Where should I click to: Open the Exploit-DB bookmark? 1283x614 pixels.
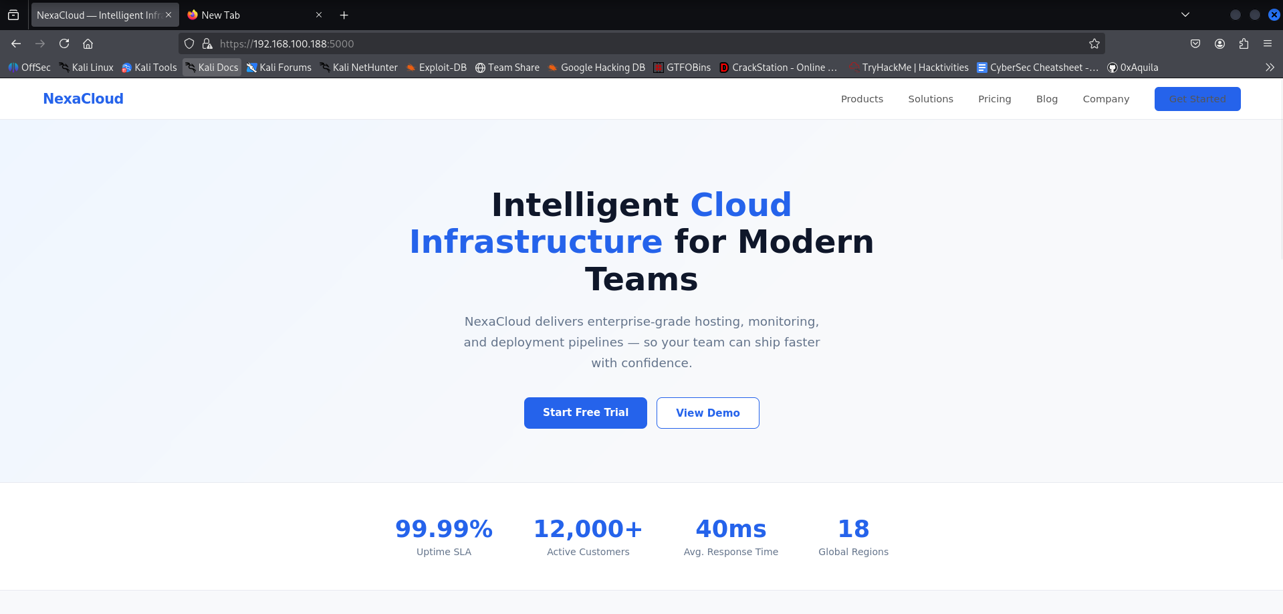(436, 67)
